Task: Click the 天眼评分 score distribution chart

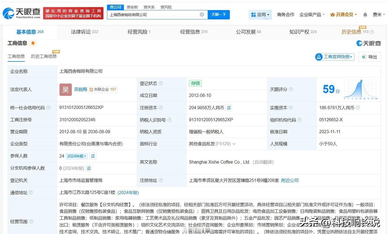Action: (x=360, y=89)
